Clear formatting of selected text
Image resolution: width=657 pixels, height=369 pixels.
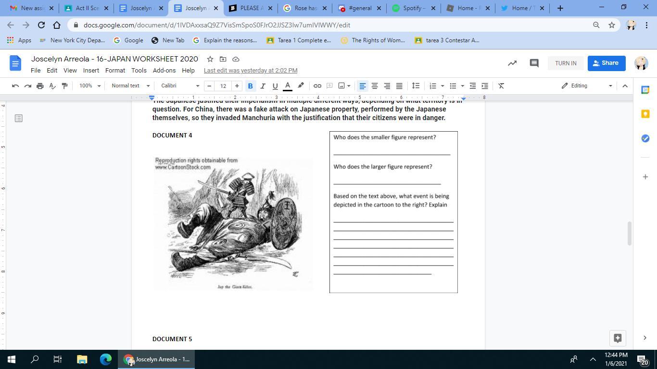tap(501, 86)
